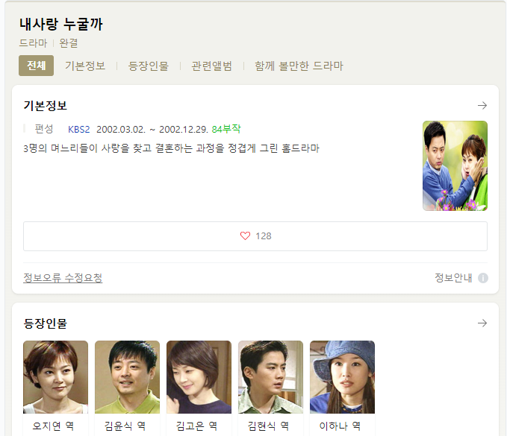The width and height of the screenshot is (507, 436).
Task: Open the 등장인물 tab
Action: (x=149, y=66)
